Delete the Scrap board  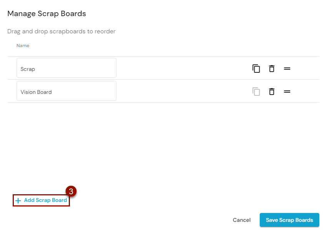point(272,69)
